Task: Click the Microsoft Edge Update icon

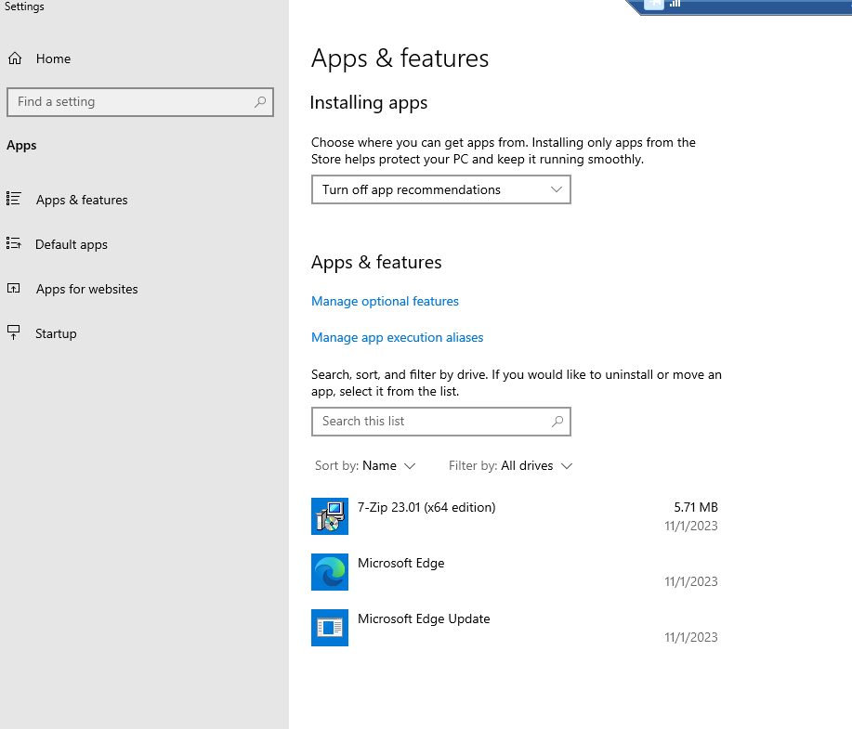Action: pos(329,628)
